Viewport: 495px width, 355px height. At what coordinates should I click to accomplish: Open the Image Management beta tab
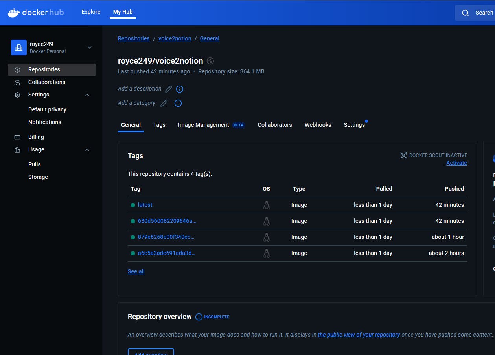click(x=212, y=125)
